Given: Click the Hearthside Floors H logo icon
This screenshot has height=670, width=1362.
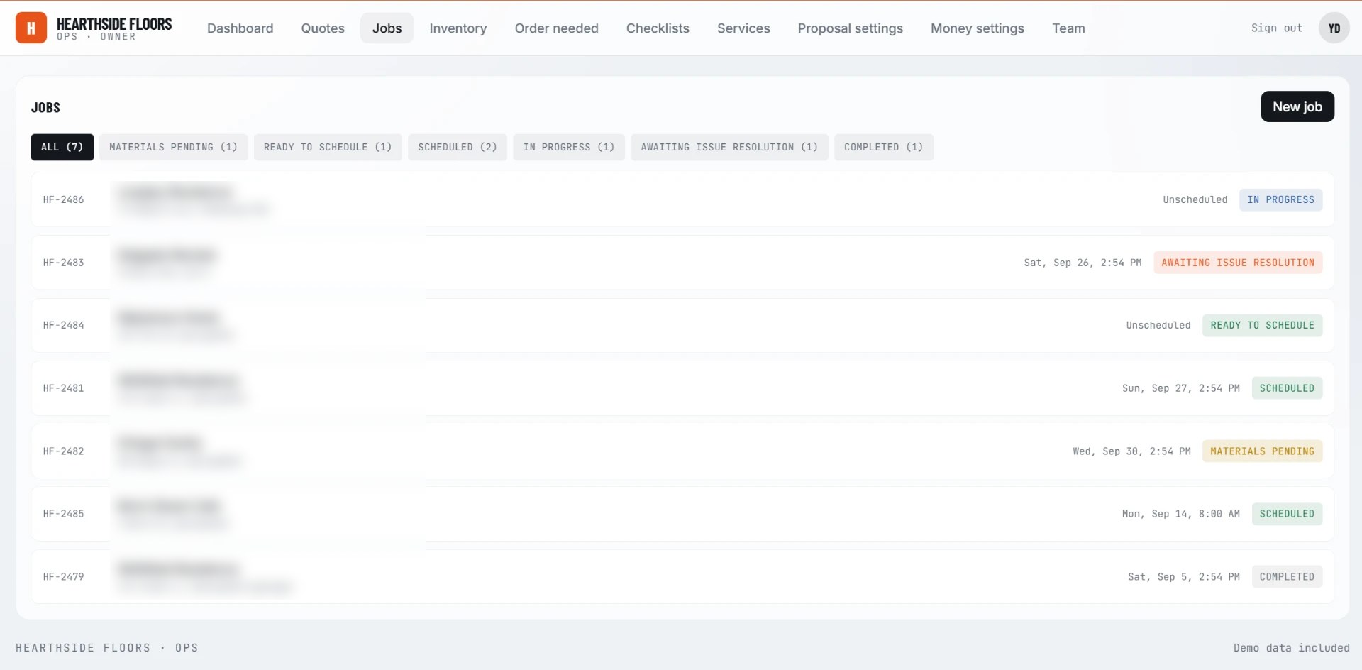Looking at the screenshot, I should tap(31, 28).
